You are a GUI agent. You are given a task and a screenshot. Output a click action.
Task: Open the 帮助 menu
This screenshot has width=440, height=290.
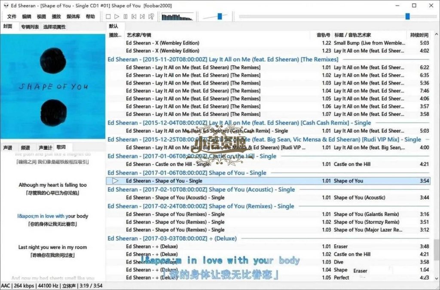[90, 17]
